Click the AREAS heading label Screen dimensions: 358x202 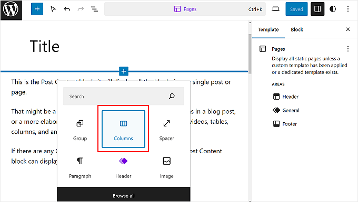click(x=278, y=84)
